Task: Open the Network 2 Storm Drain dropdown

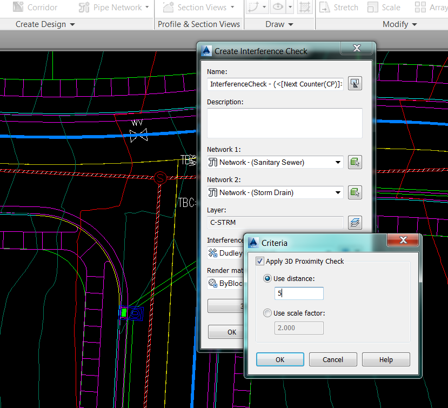Action: click(x=337, y=192)
